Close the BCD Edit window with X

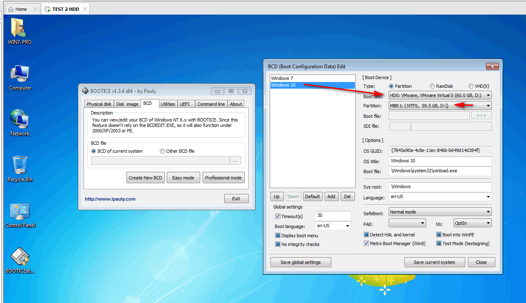coord(492,67)
